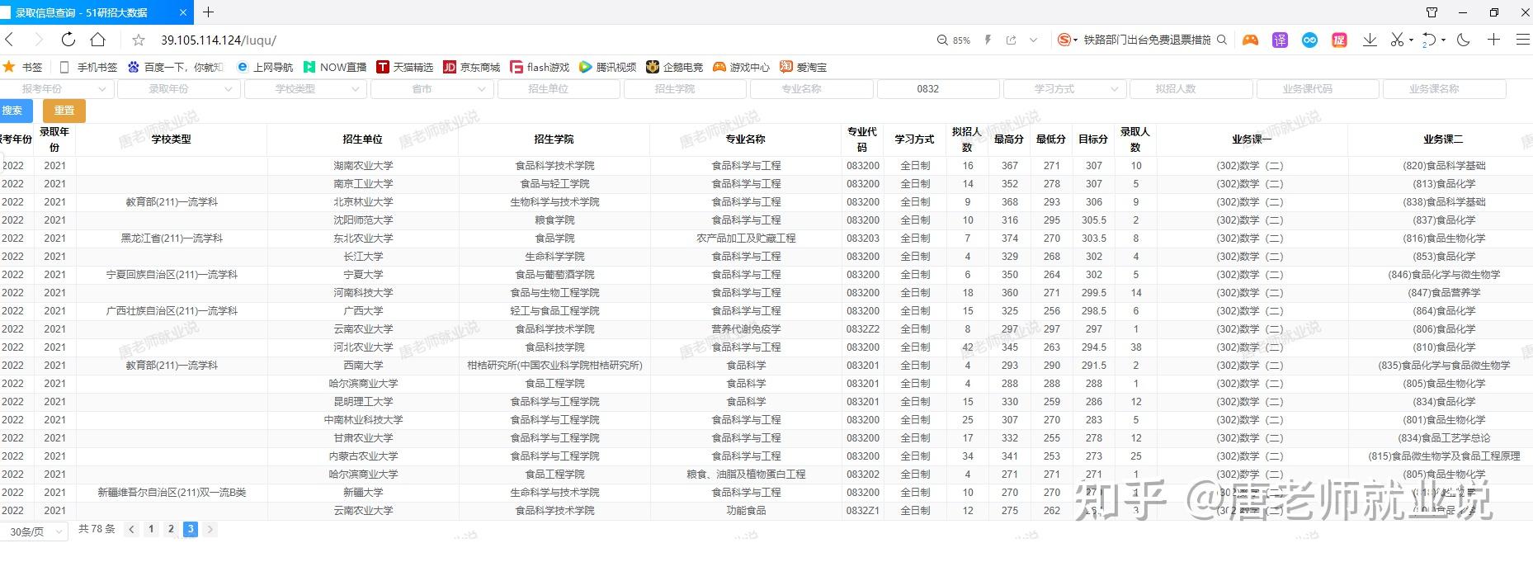Click the plus icon in browser toolbar
This screenshot has width=1533, height=562.
click(1493, 40)
